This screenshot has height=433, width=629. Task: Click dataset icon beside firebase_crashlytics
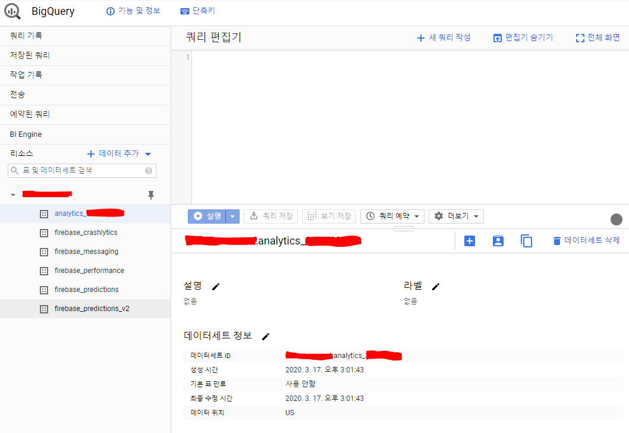tap(44, 233)
